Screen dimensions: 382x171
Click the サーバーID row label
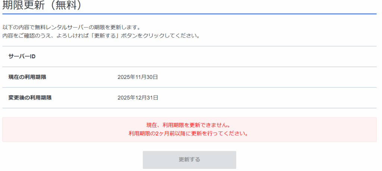tap(22, 57)
